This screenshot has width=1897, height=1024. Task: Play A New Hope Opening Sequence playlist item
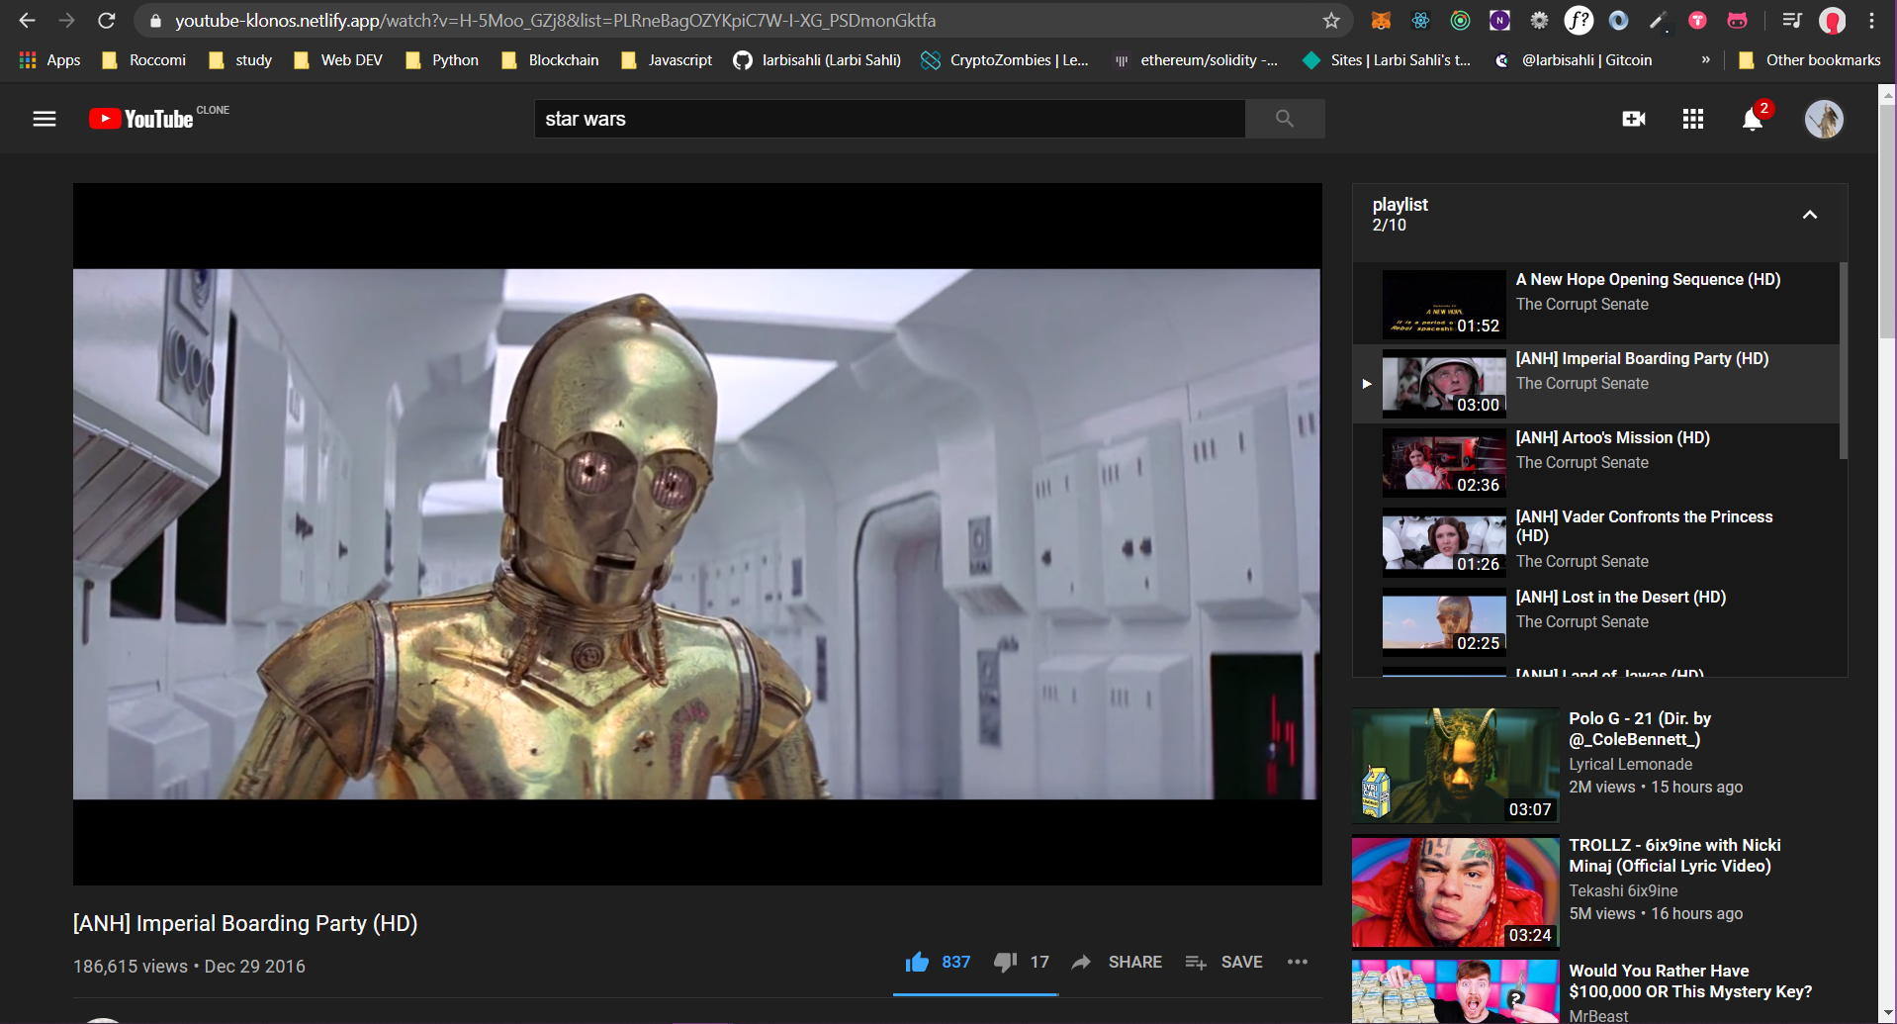(1596, 305)
